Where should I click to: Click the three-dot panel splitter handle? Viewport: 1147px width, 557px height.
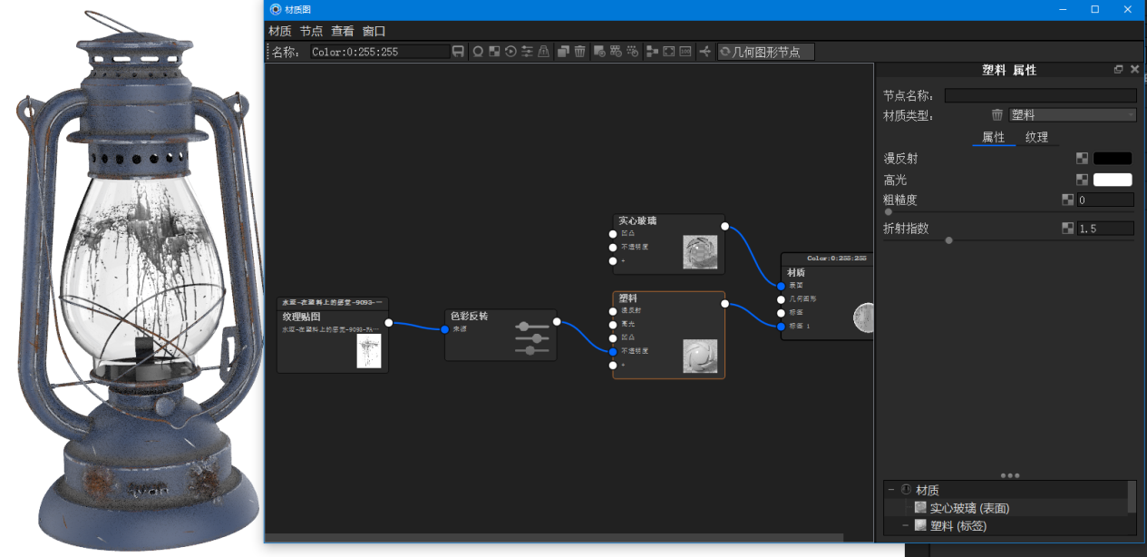point(1010,475)
